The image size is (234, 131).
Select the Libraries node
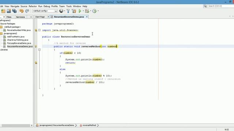click(4, 50)
